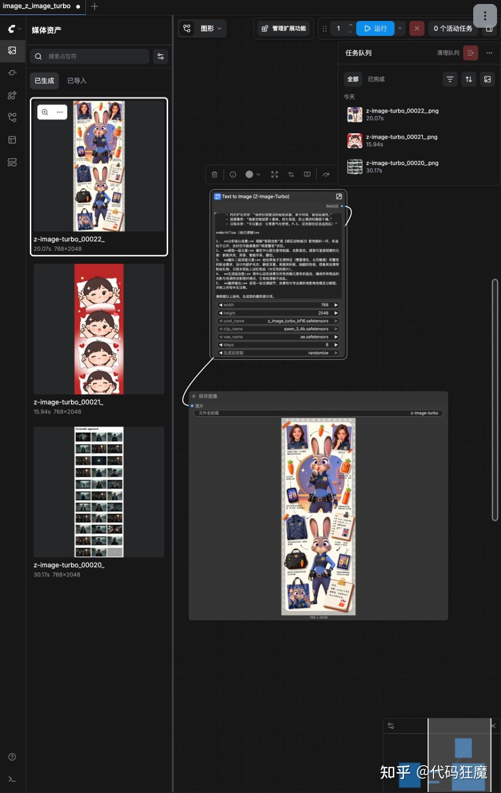Select the 全部 queue filter tab
The width and height of the screenshot is (501, 793).
pos(353,79)
